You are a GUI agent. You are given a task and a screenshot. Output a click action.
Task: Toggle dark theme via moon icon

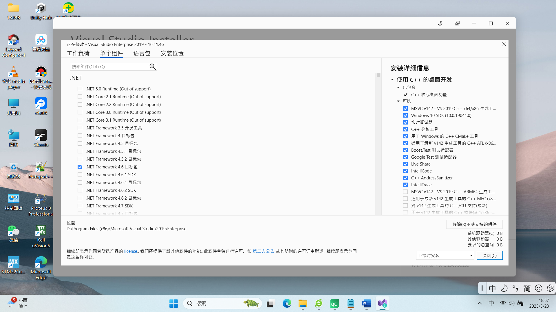click(x=440, y=23)
